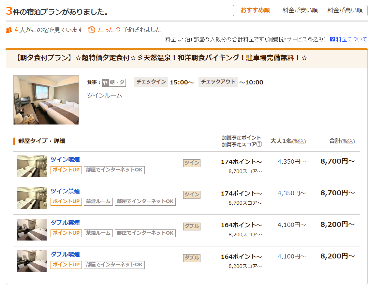Click the ツイン禁煙 room thumbnail
383x293 pixels.
32,198
